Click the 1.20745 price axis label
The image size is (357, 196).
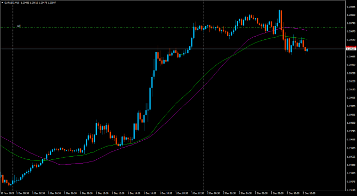tap(351, 23)
